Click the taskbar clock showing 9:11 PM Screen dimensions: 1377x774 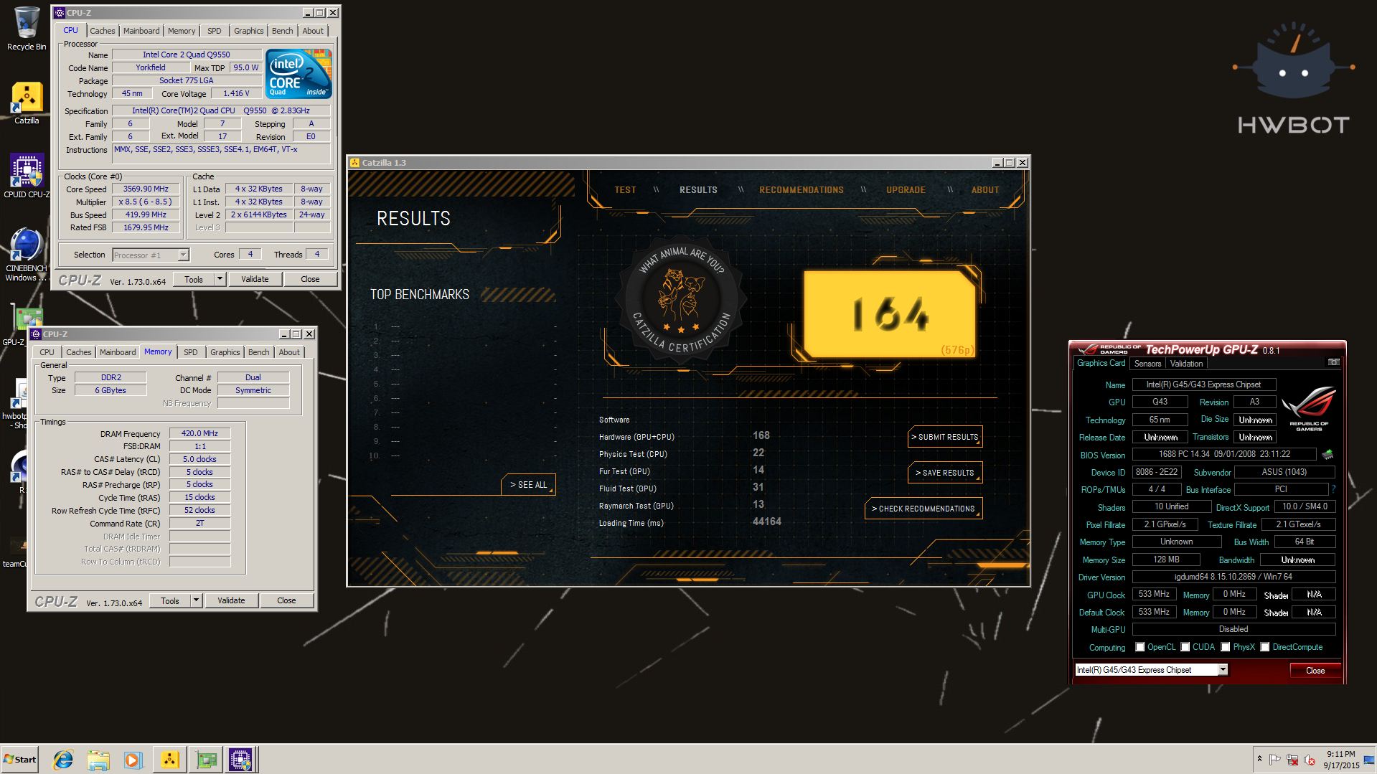click(1341, 760)
